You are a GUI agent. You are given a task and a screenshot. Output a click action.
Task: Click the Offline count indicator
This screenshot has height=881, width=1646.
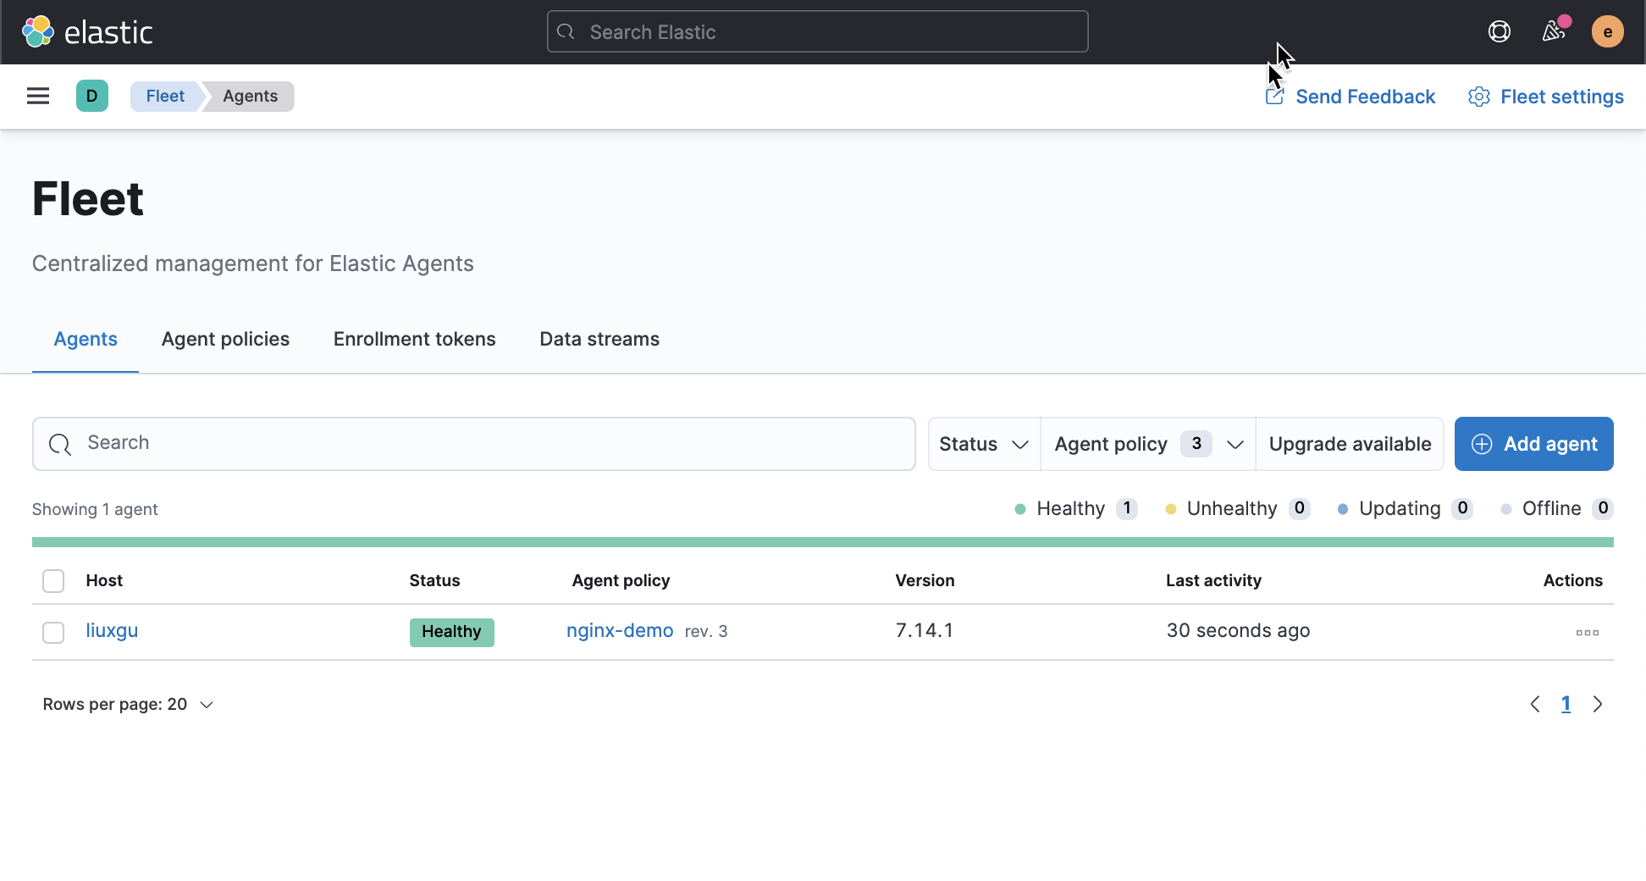pyautogui.click(x=1556, y=508)
